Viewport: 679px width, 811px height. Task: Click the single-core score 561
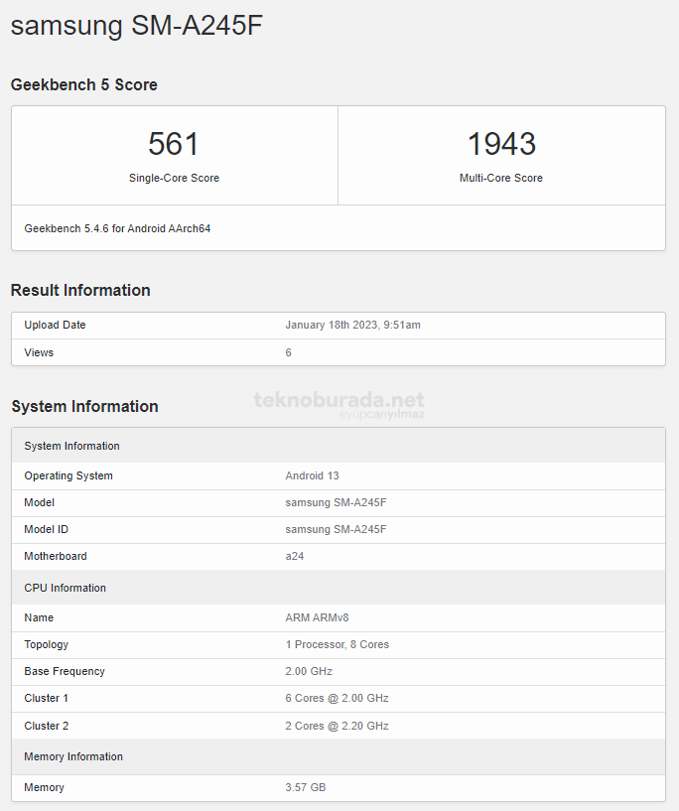click(174, 143)
